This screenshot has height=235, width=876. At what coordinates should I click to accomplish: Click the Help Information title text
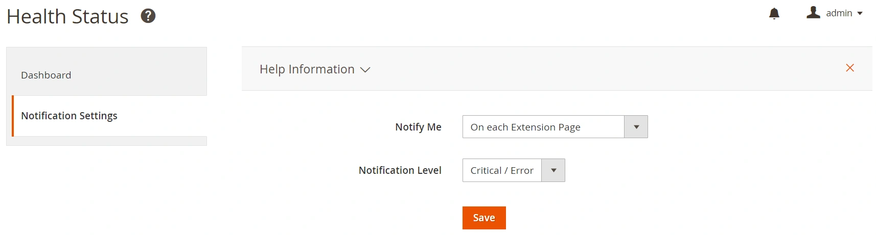(x=307, y=69)
